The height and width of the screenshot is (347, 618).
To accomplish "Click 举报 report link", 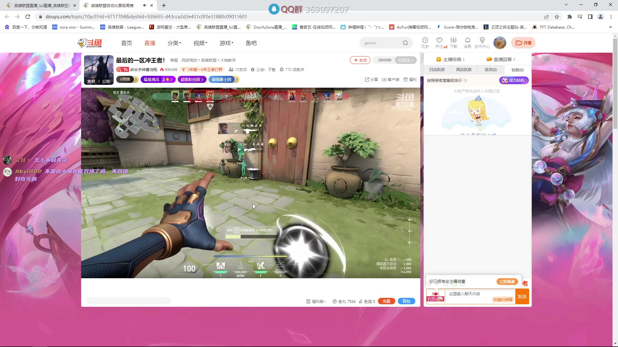I will [174, 60].
